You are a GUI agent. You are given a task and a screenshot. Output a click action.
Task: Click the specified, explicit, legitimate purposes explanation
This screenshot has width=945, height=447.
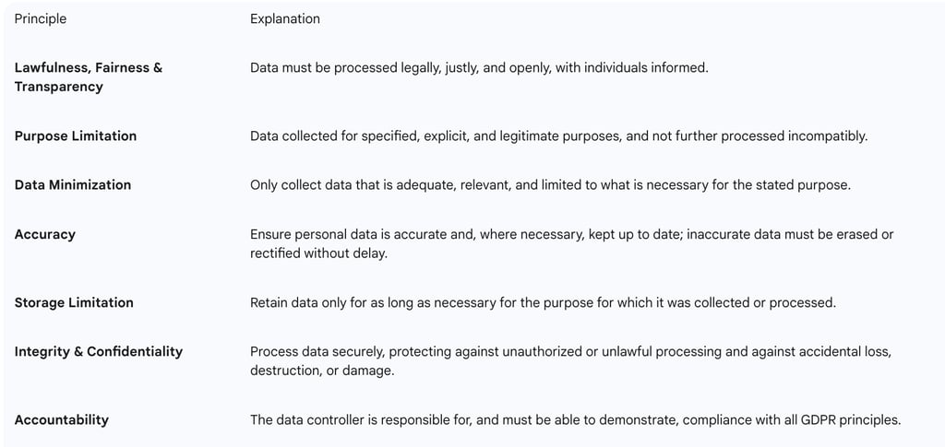(x=558, y=136)
